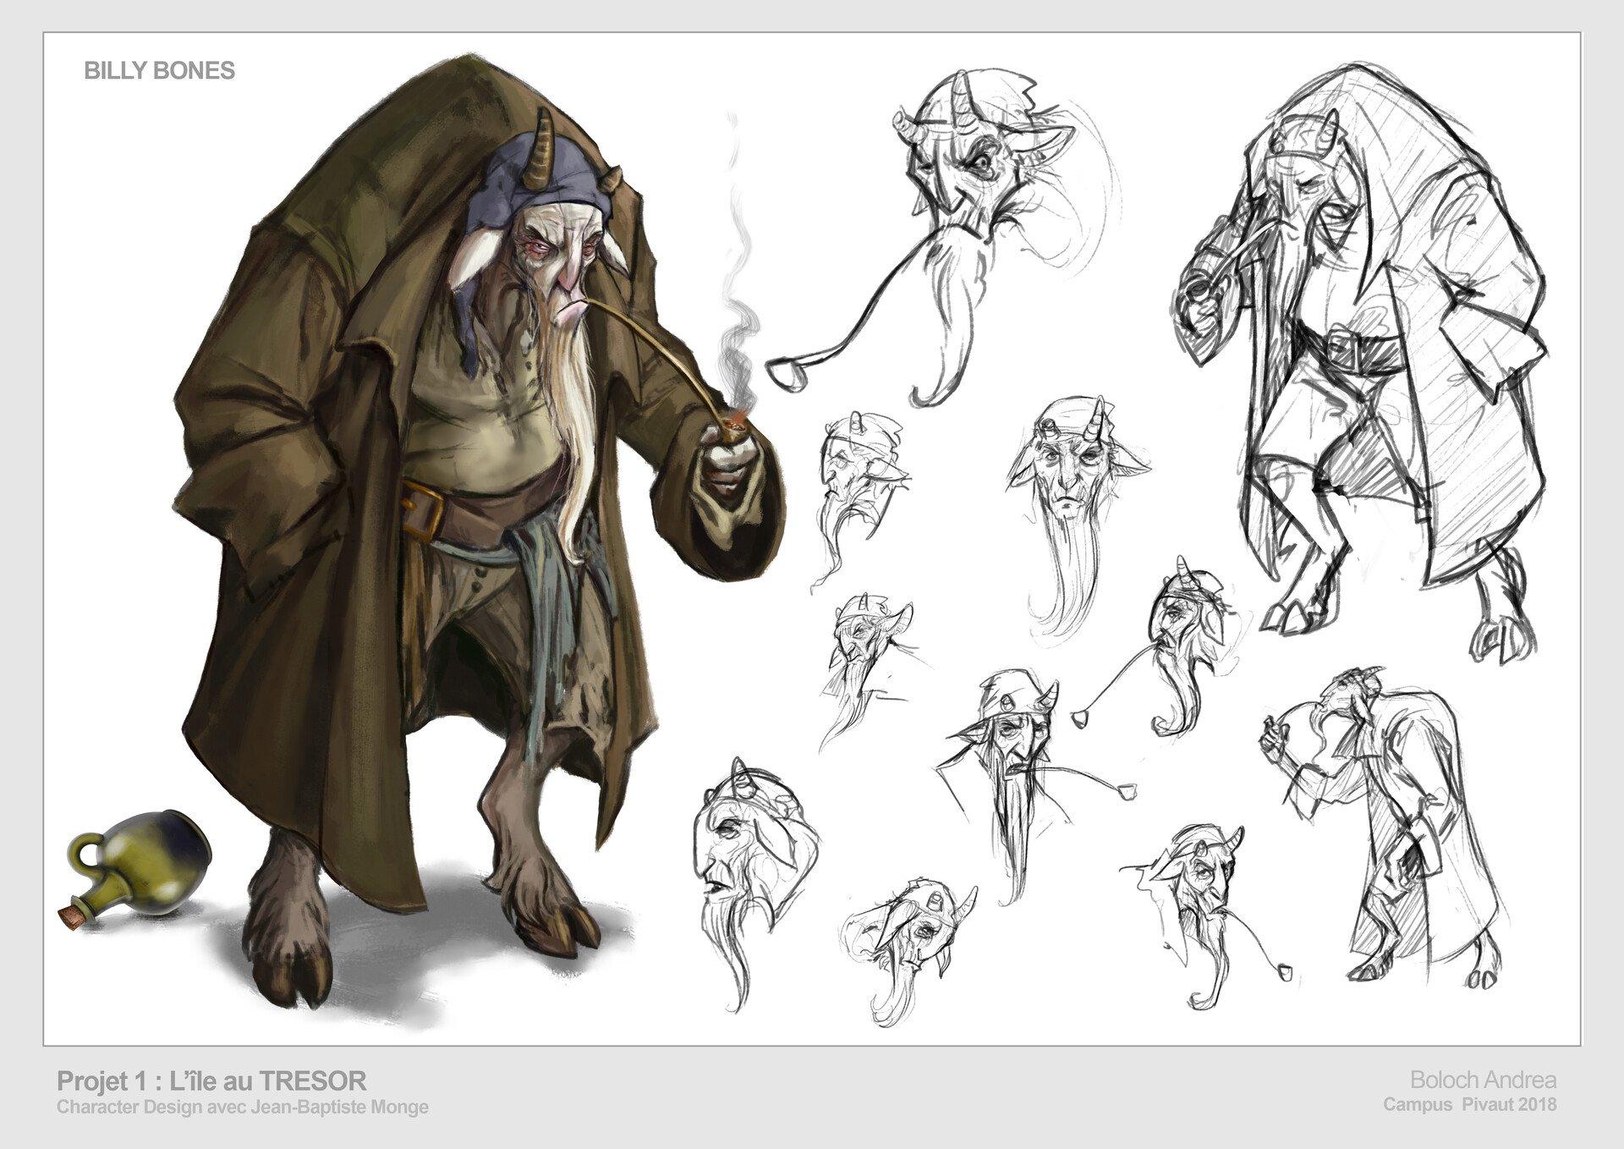1624x1149 pixels.
Task: Click the Boloch Andrea author name
Action: (1482, 1080)
